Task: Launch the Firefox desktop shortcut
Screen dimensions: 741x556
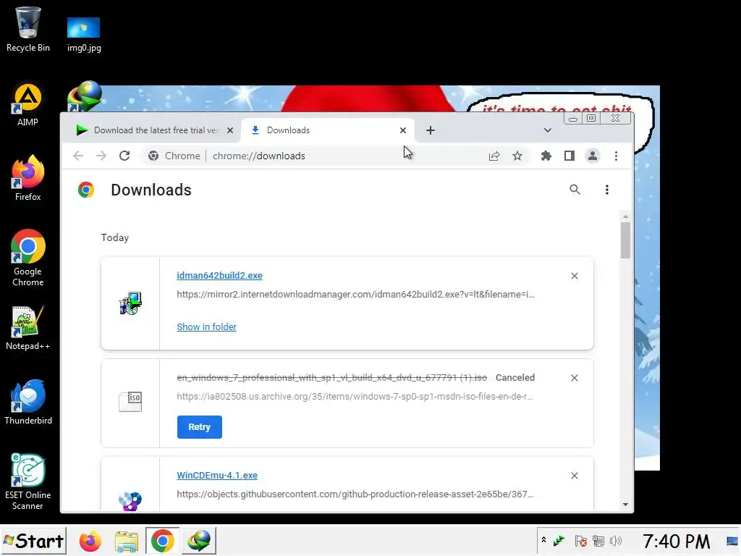Action: click(28, 178)
